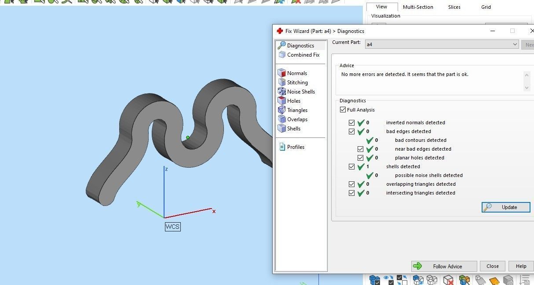The height and width of the screenshot is (285, 534).
Task: Toggle intersecting triangles detected checkbox
Action: click(351, 193)
